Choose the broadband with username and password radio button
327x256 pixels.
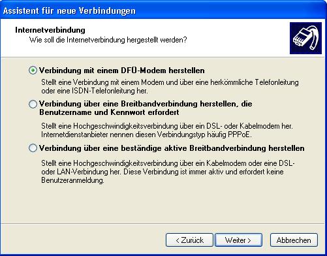pos(33,104)
